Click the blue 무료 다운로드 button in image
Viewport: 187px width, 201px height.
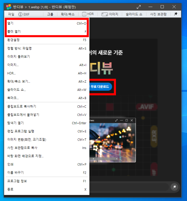pos(101,87)
